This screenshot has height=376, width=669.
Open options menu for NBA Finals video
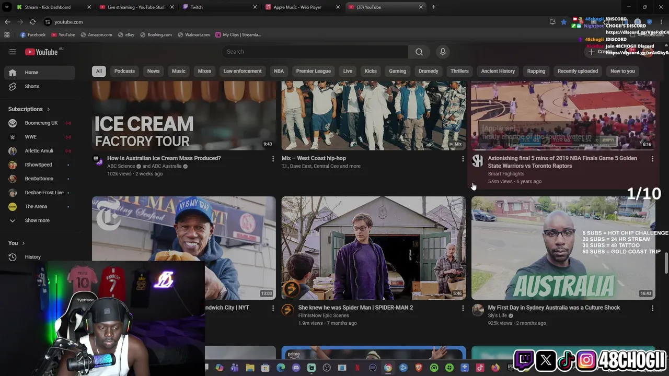point(652,159)
